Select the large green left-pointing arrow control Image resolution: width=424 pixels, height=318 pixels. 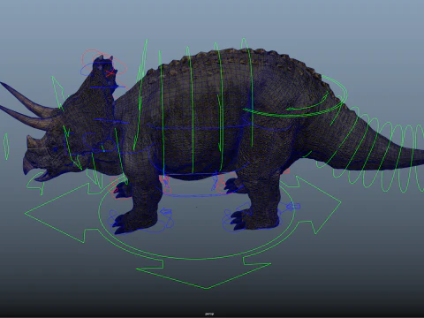click(62, 213)
